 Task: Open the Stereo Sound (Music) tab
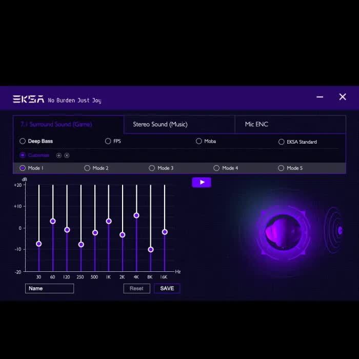pyautogui.click(x=160, y=125)
